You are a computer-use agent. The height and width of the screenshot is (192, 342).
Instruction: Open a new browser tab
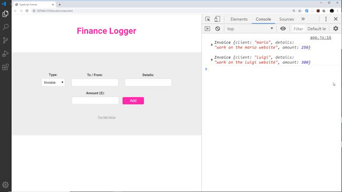[x=59, y=5]
